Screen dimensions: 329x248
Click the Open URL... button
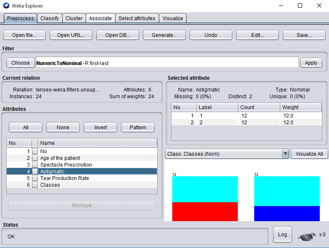(71, 35)
